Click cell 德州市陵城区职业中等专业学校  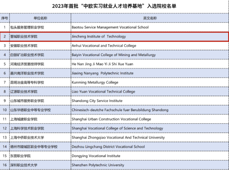click(x=40, y=147)
